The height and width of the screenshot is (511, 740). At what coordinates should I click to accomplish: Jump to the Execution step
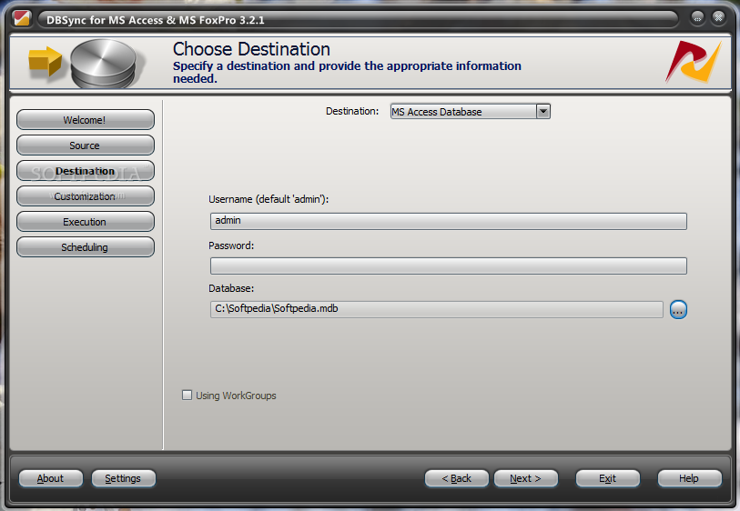coord(86,222)
